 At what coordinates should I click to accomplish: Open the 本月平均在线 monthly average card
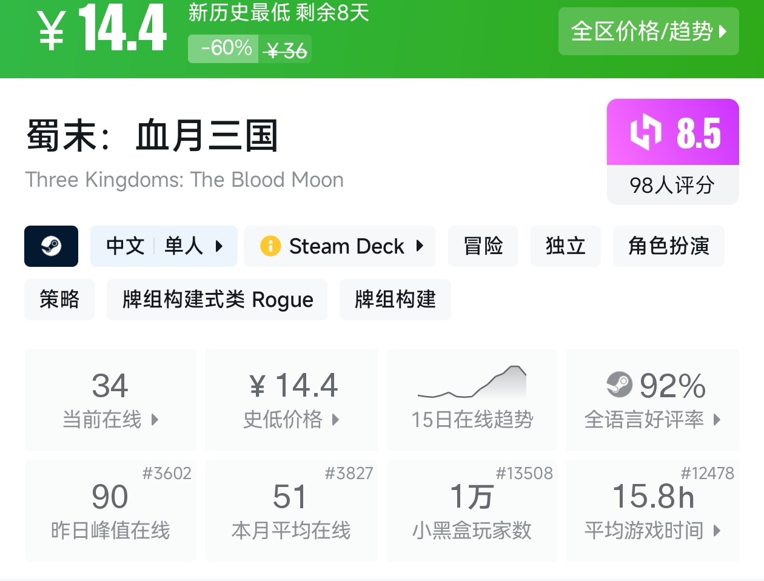[x=291, y=511]
